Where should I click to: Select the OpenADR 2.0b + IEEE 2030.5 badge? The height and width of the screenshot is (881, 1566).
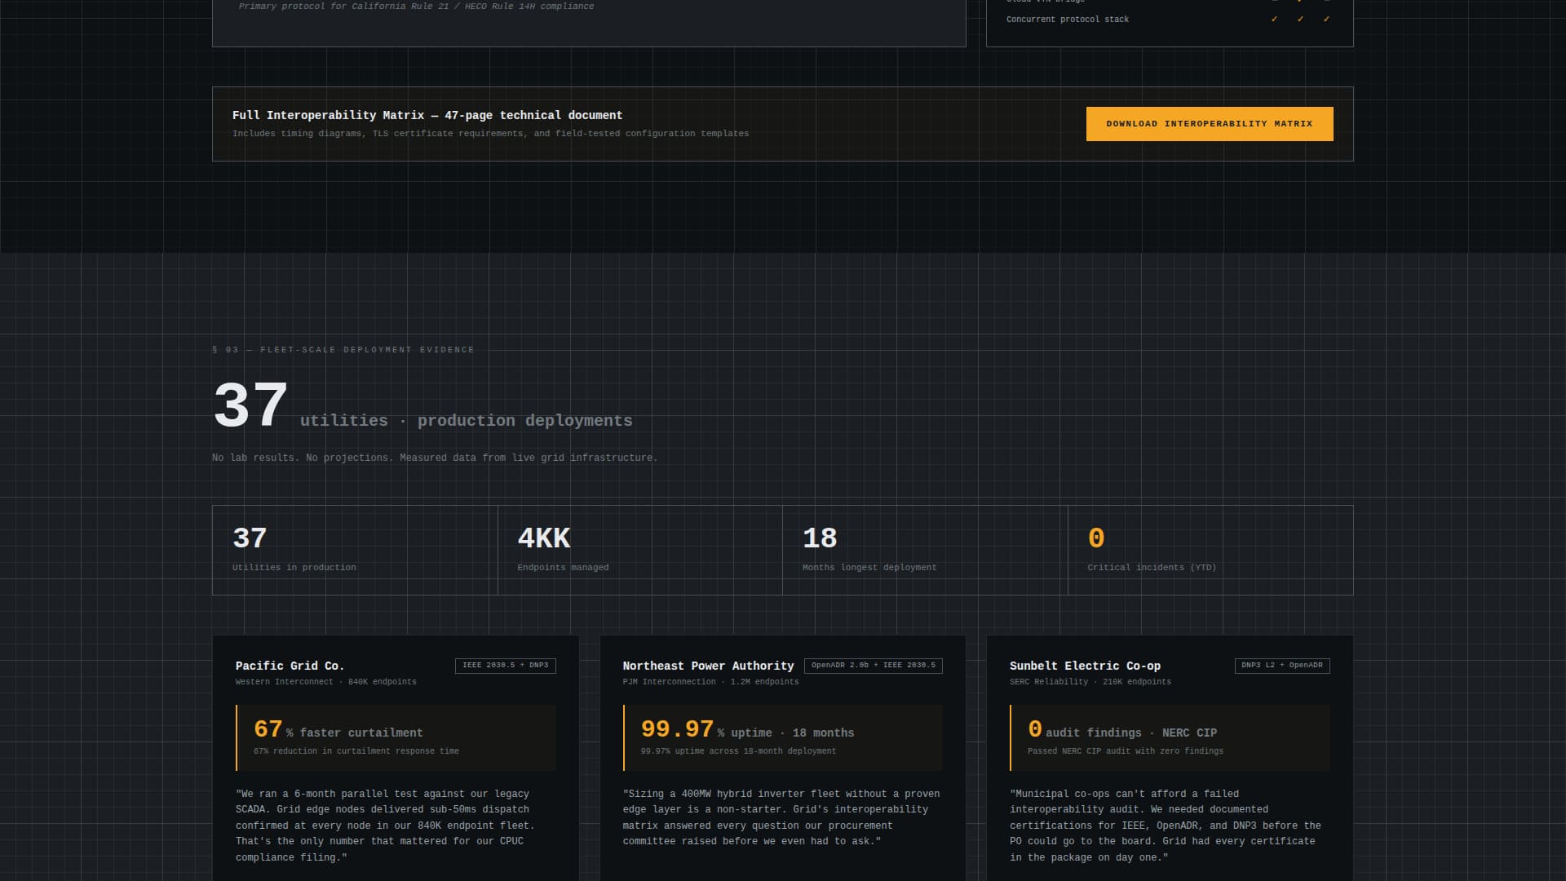click(873, 665)
